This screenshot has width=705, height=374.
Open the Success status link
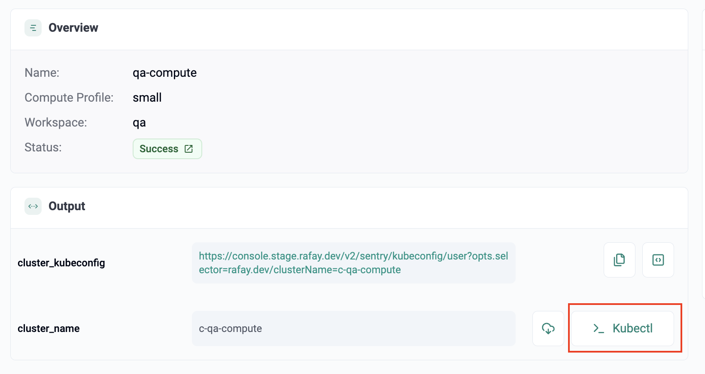click(167, 149)
